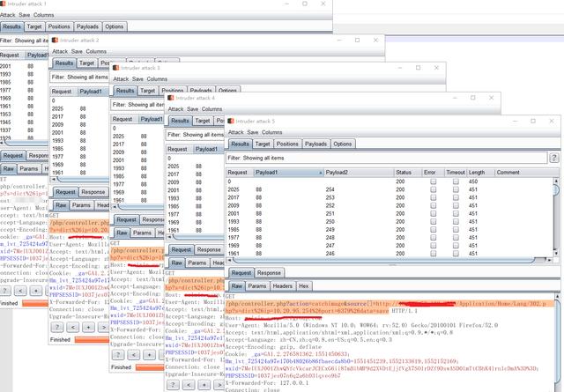Open the Save menu in Intruder attack 5

[253, 132]
